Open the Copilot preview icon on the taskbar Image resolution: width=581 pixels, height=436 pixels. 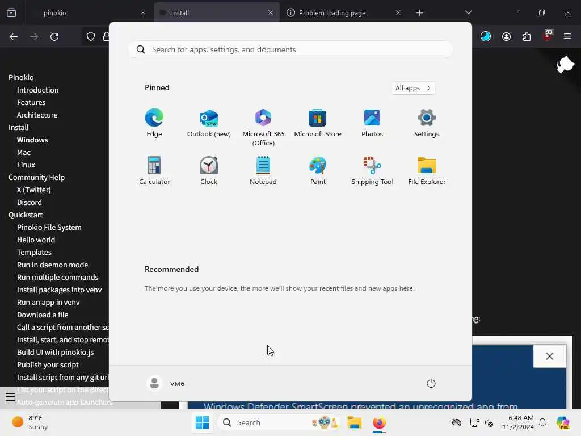click(563, 422)
